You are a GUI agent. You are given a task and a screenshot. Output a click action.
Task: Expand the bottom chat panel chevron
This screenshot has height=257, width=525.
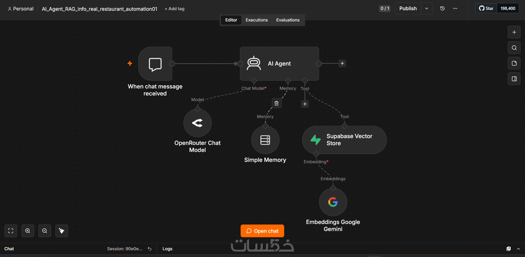pos(518,249)
